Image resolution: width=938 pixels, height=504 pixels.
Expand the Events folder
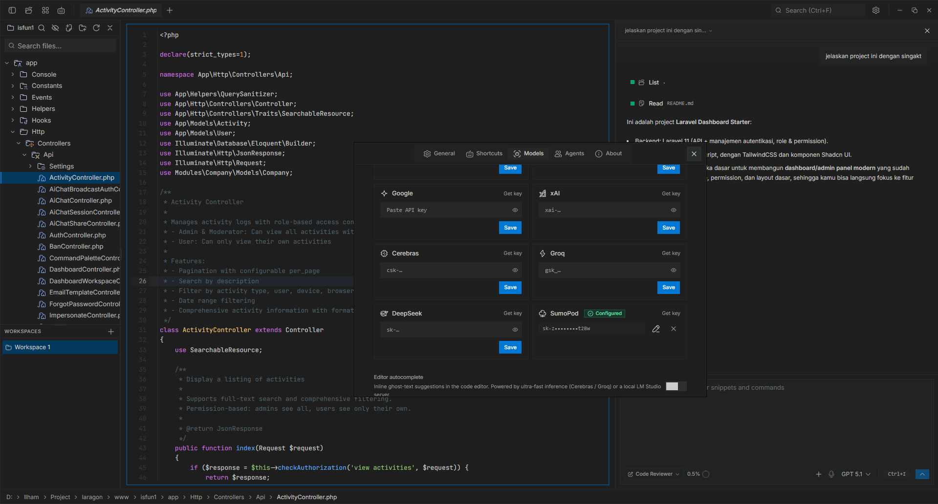(x=13, y=98)
